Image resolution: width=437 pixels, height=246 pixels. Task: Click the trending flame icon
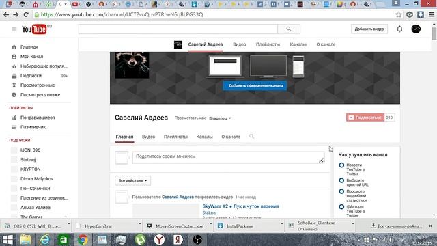click(14, 66)
